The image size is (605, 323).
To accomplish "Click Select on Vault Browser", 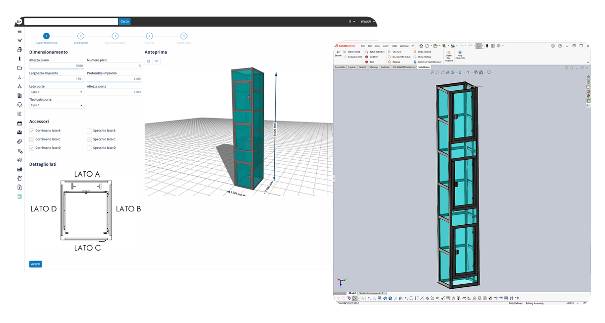I will [427, 62].
